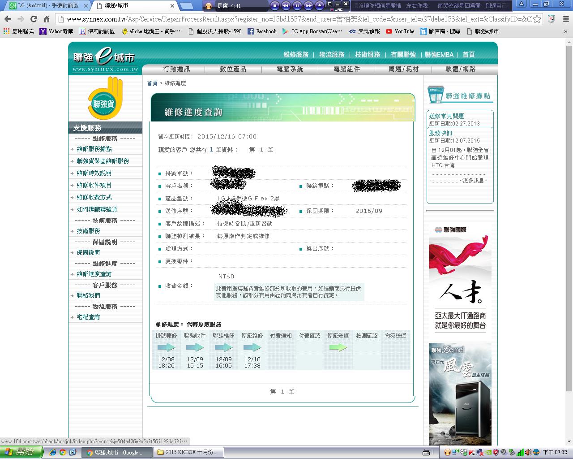Open 維修進度查詢 sidebar link

click(x=94, y=274)
